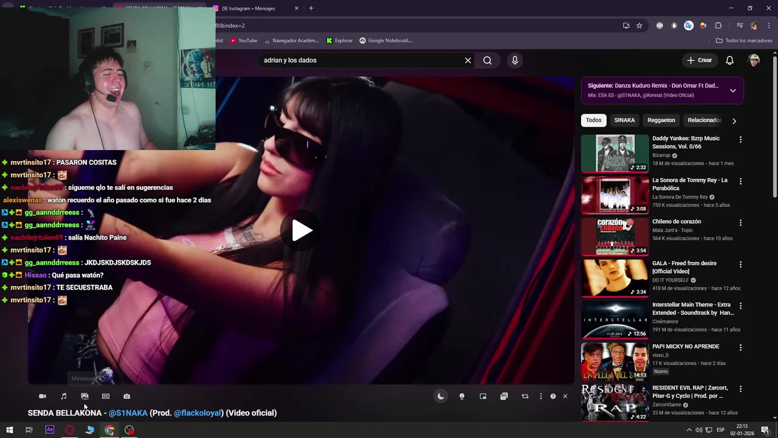Click the screenshot camera icon under the player

(126, 396)
